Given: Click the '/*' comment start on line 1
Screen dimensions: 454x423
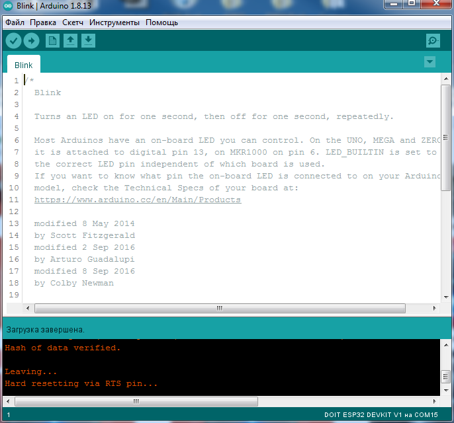Looking at the screenshot, I should (29, 81).
